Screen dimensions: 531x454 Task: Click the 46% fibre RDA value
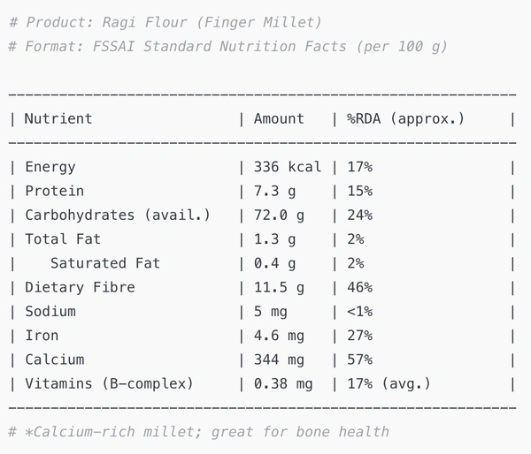click(359, 287)
